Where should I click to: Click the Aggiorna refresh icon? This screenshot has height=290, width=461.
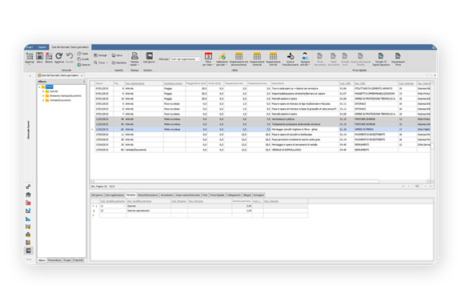(x=58, y=56)
